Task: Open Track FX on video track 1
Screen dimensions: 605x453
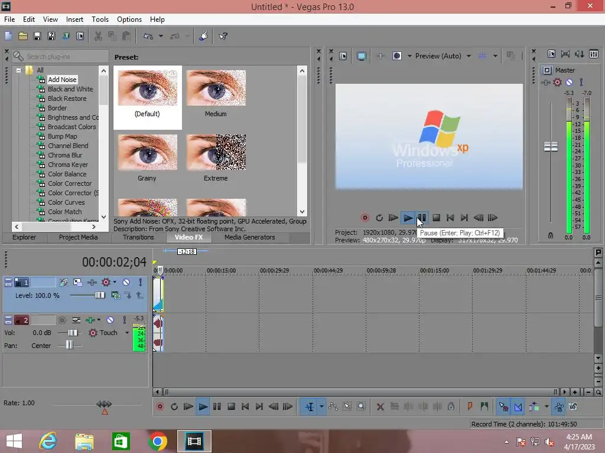Action: (x=106, y=283)
